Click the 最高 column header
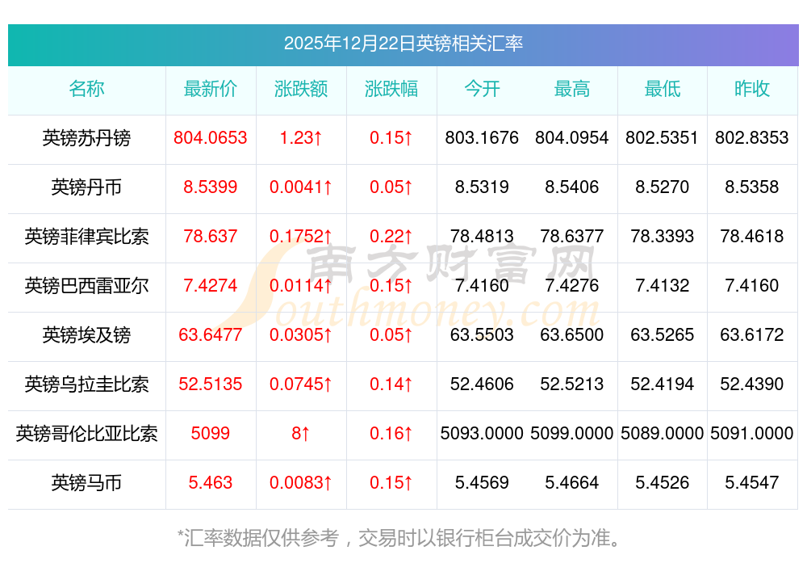 [572, 89]
